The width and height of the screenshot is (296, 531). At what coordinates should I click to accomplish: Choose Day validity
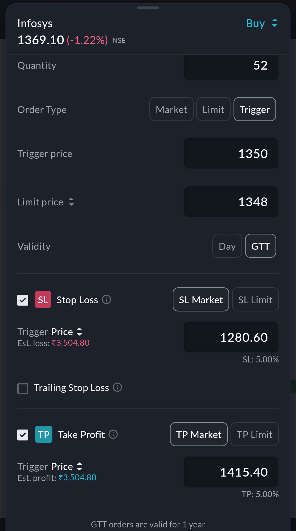point(227,246)
